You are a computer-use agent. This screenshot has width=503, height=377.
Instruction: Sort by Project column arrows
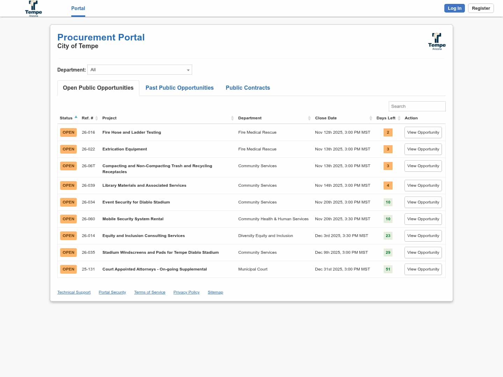pyautogui.click(x=232, y=118)
